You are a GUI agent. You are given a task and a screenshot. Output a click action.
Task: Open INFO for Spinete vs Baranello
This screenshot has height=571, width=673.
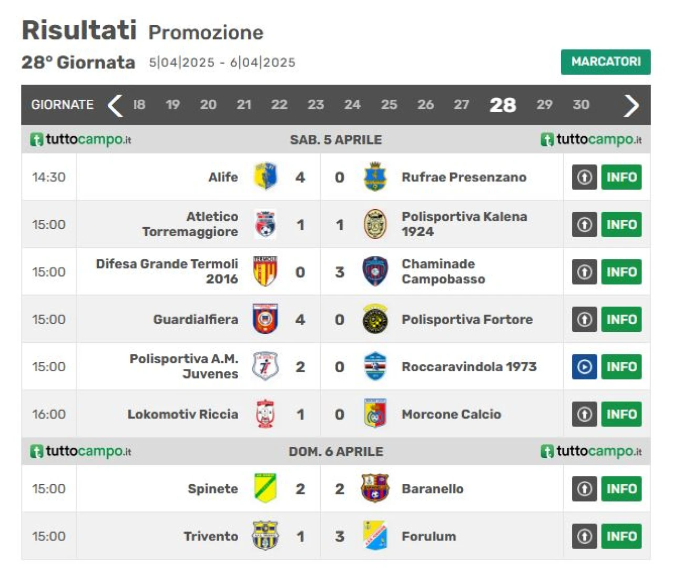pos(621,488)
